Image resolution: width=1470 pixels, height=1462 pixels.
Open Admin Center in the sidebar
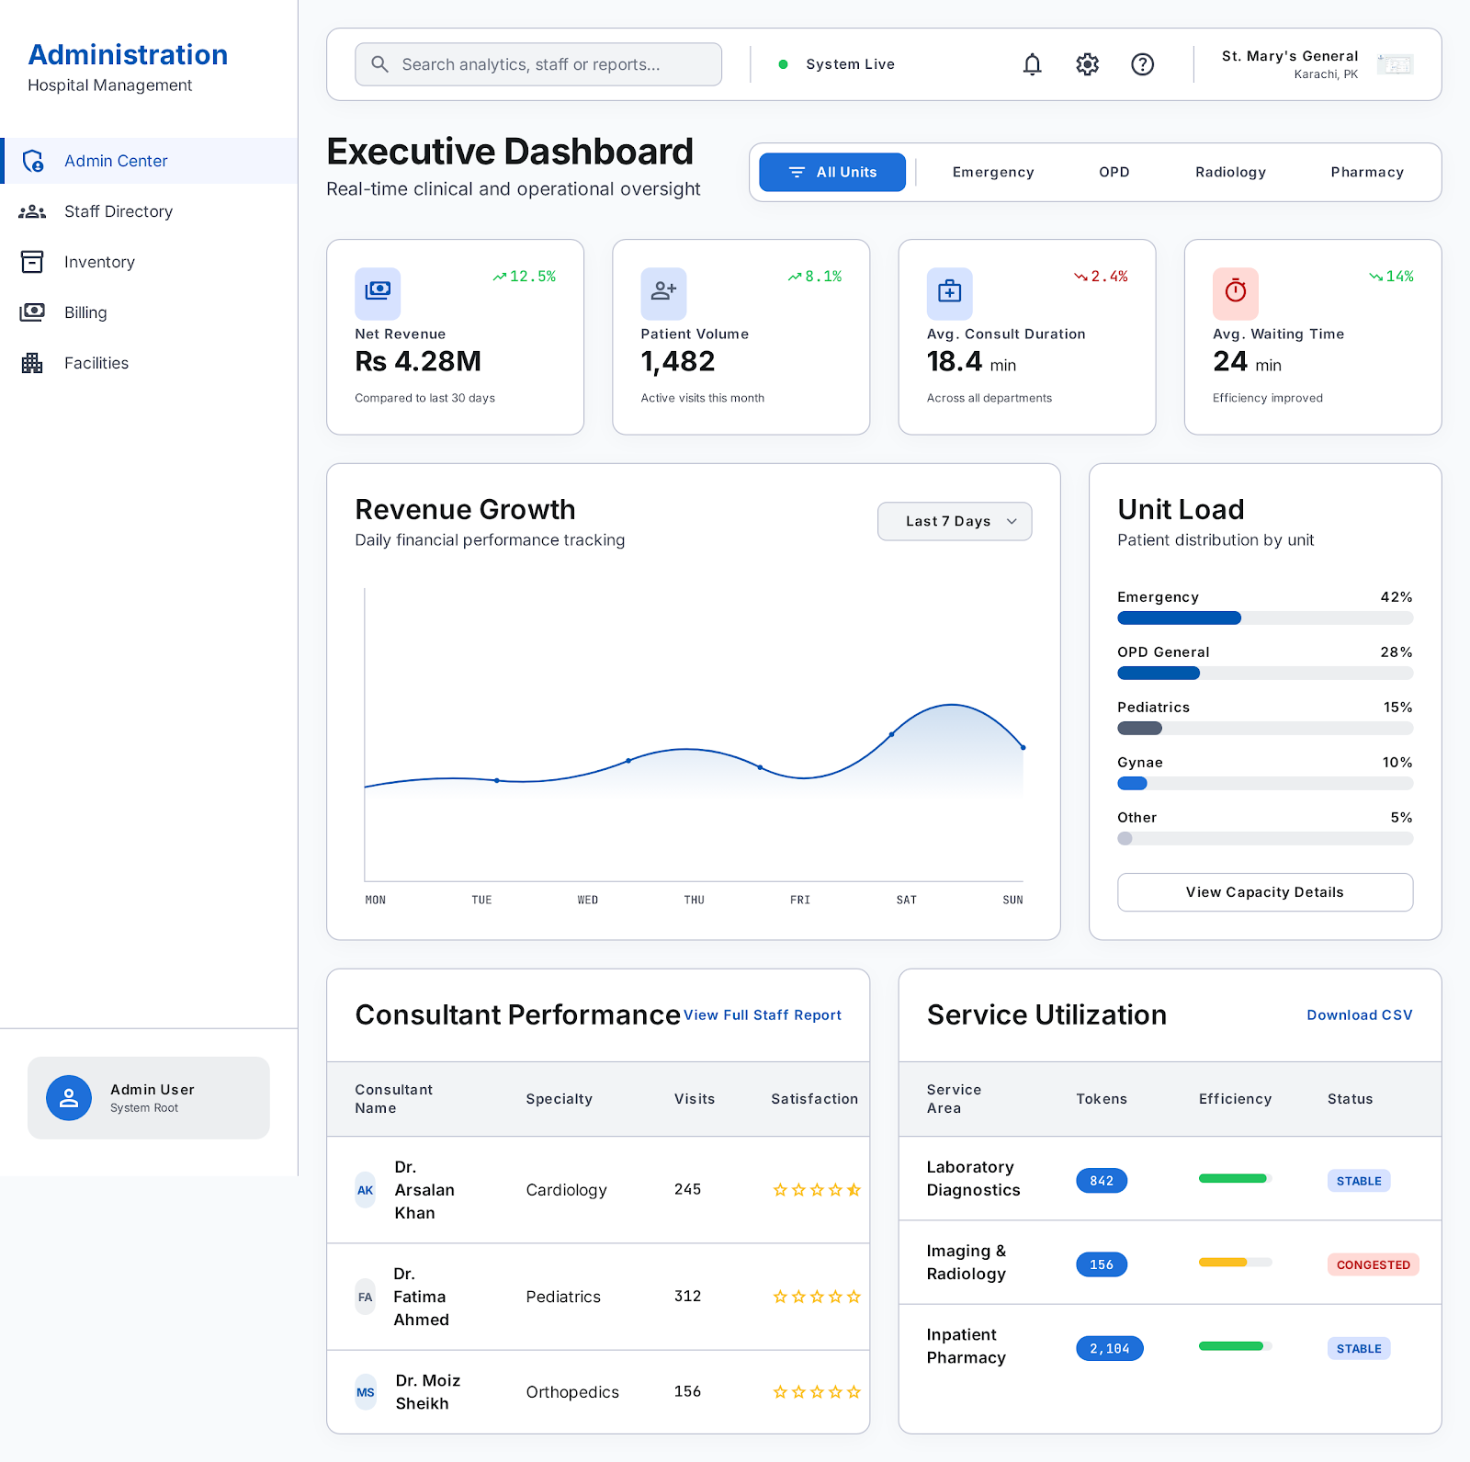click(149, 161)
